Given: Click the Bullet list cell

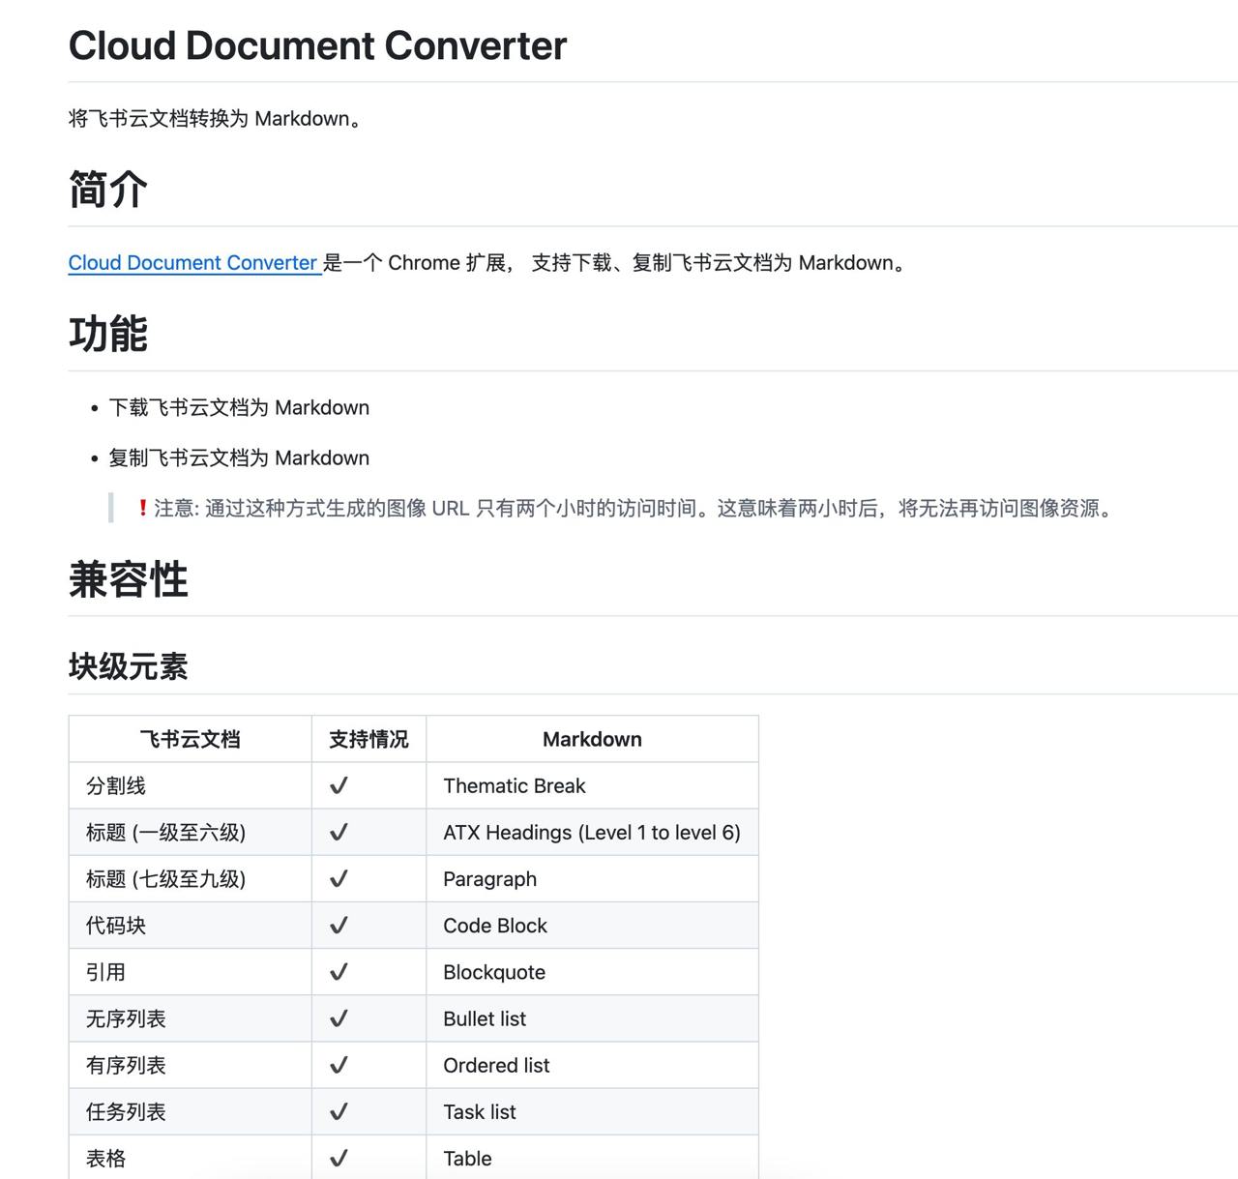Looking at the screenshot, I should point(592,1017).
